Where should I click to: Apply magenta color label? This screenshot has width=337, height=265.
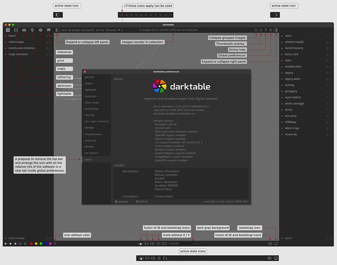pyautogui.click(x=50, y=243)
